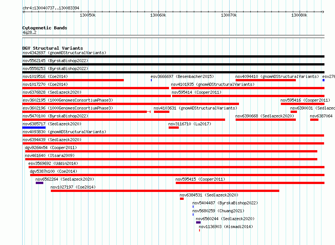Click the DGV Structural Variants track title

click(x=53, y=48)
